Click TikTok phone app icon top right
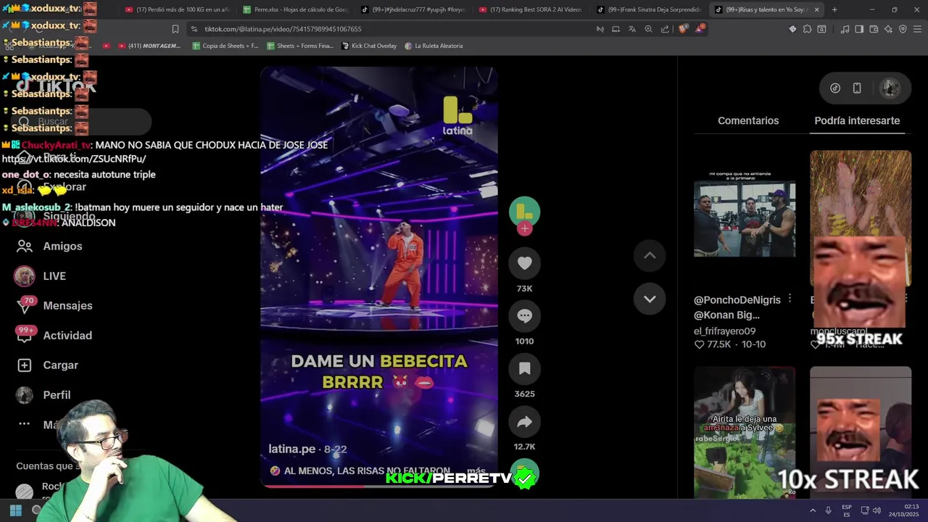This screenshot has height=522, width=928. pyautogui.click(x=857, y=88)
